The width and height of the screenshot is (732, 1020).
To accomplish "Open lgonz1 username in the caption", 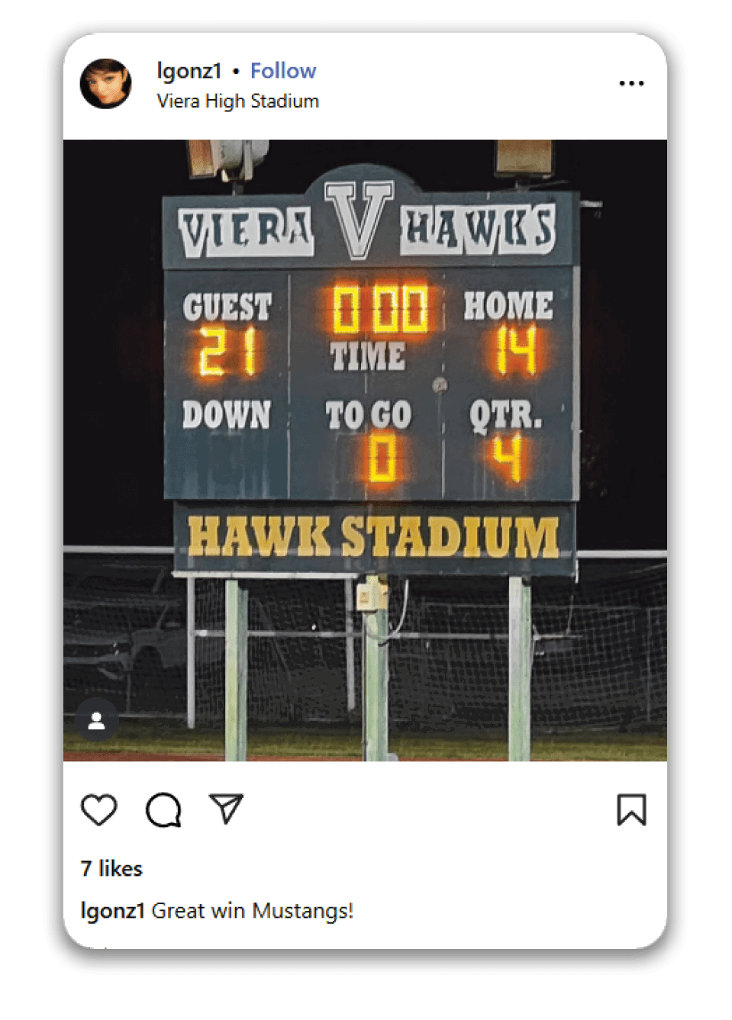I will click(x=112, y=910).
